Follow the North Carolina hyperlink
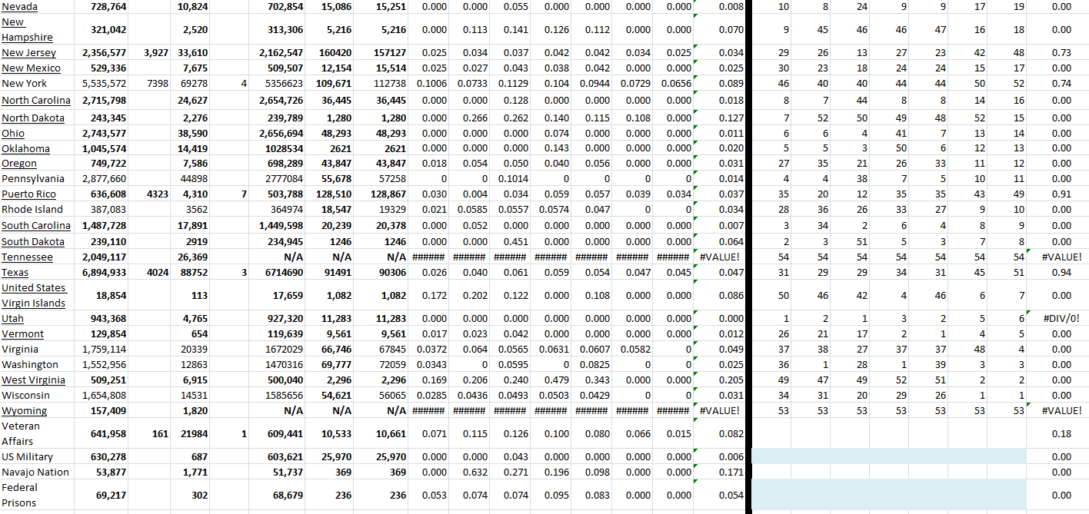Image resolution: width=1089 pixels, height=514 pixels. click(36, 100)
